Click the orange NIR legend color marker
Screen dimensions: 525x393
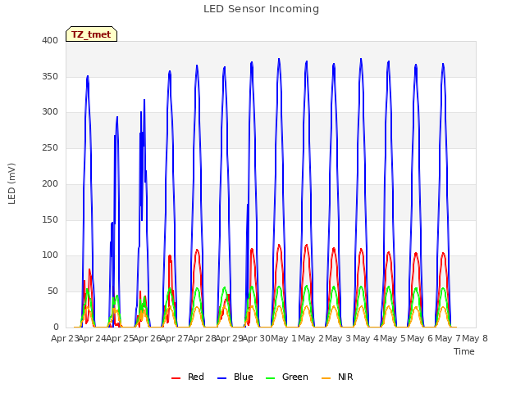pos(326,378)
